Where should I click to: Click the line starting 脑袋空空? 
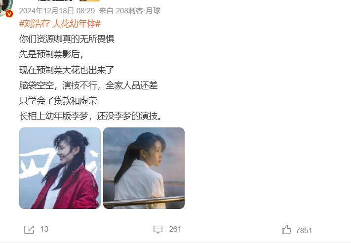pyautogui.click(x=88, y=85)
